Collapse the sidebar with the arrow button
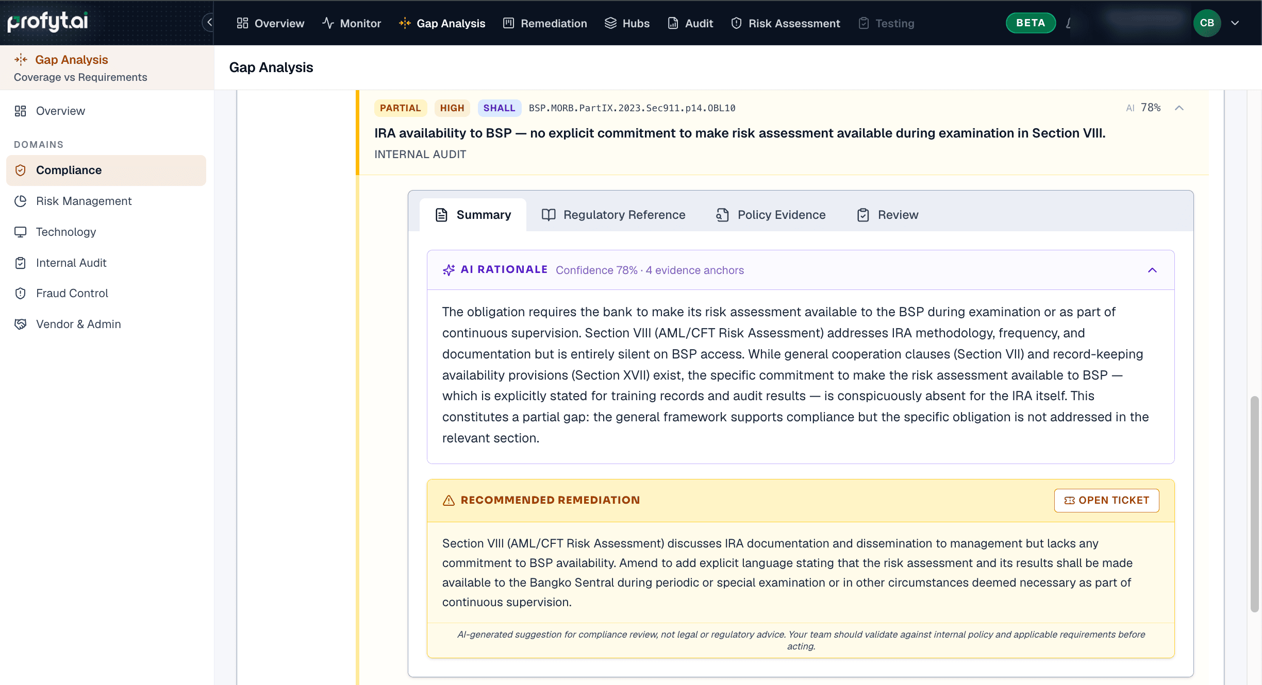This screenshot has width=1262, height=685. click(x=209, y=23)
